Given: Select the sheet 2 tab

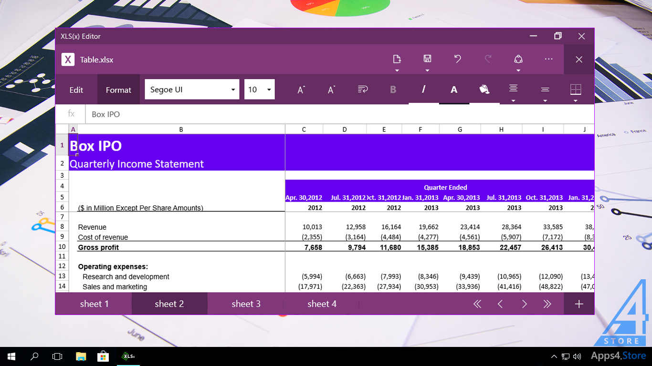Looking at the screenshot, I should coord(169,304).
